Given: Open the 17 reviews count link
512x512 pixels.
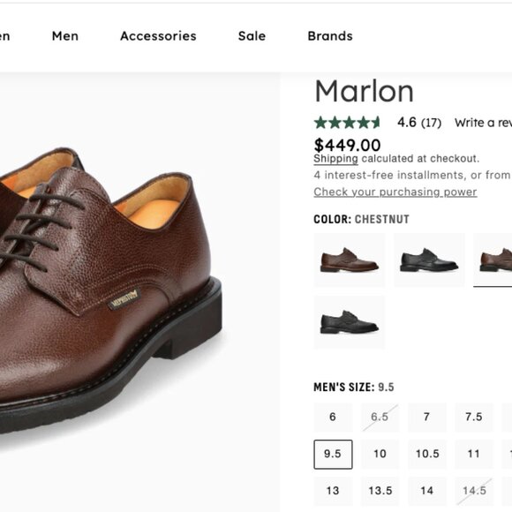Looking at the screenshot, I should (x=431, y=123).
